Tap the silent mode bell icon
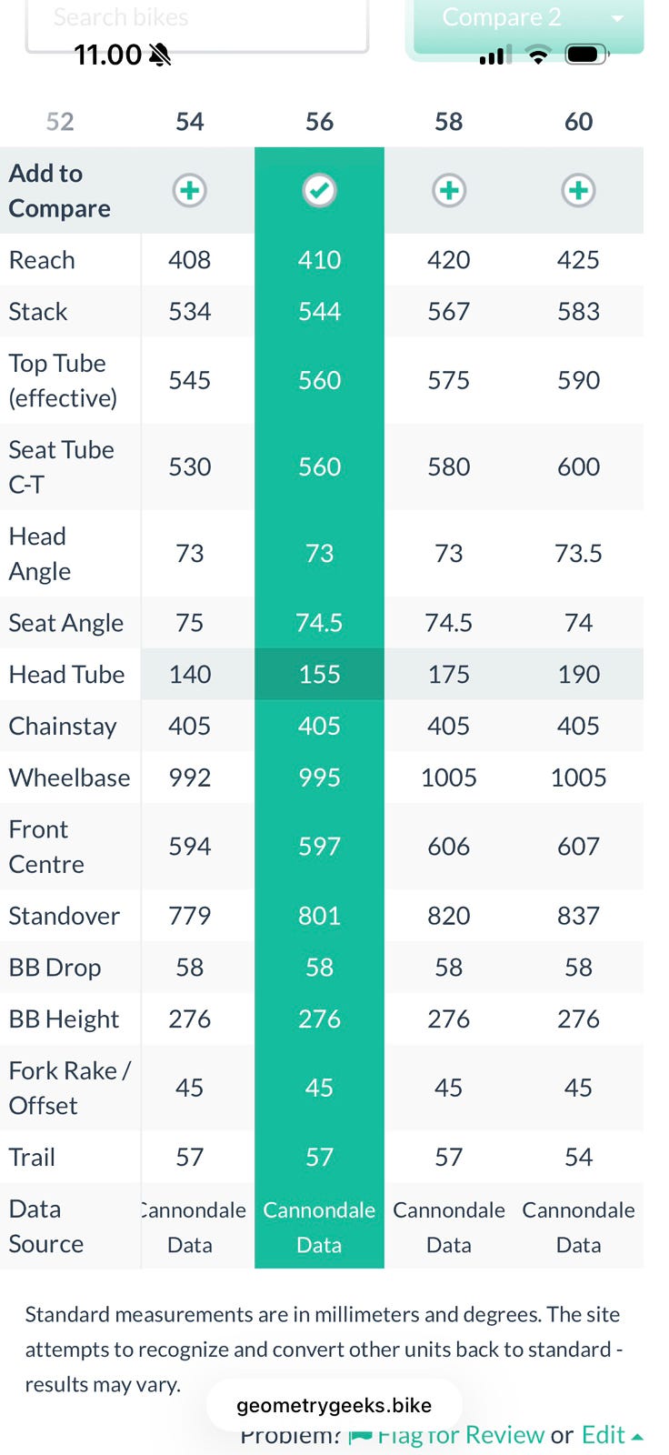 point(160,55)
